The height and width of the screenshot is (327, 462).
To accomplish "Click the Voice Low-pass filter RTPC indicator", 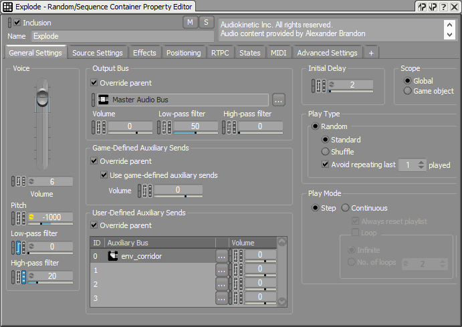I will tap(19, 247).
